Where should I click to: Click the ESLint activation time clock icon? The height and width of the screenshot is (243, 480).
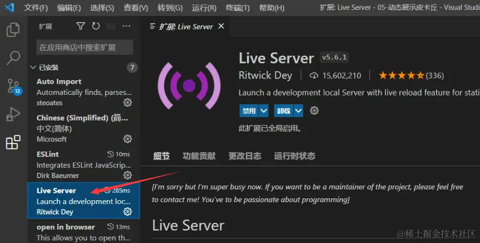coord(111,154)
